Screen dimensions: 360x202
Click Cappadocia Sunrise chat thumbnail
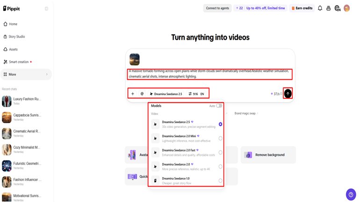click(x=7, y=117)
